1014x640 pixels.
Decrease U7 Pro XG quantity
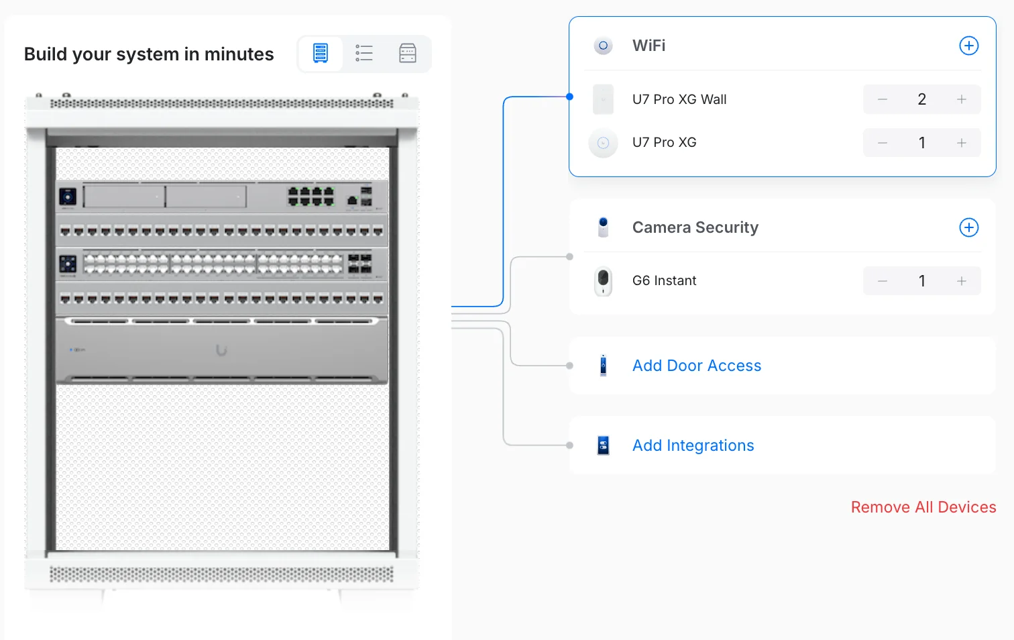pos(883,143)
